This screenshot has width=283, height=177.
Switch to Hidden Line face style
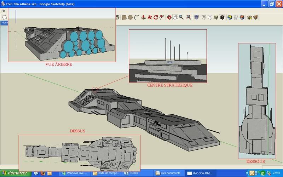coord(210,17)
